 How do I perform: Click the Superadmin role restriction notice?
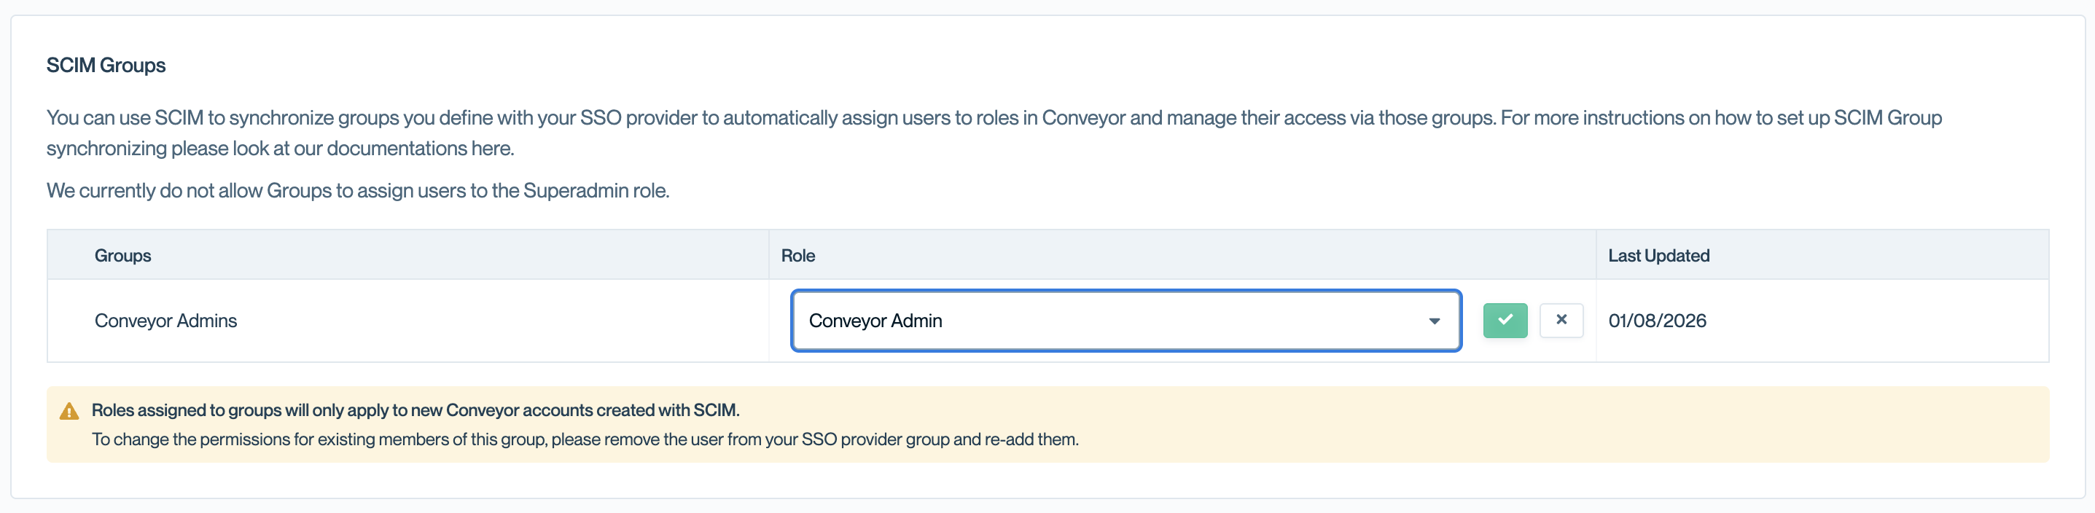[358, 191]
